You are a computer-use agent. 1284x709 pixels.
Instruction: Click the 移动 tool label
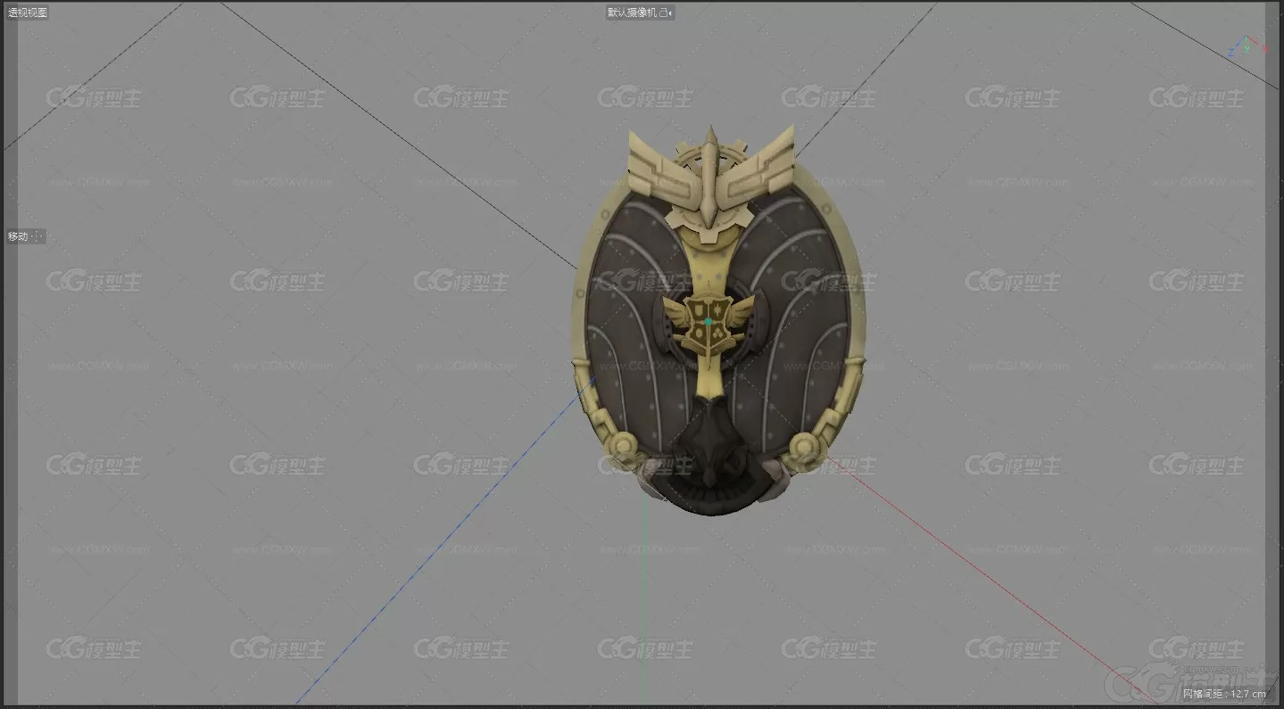point(18,236)
